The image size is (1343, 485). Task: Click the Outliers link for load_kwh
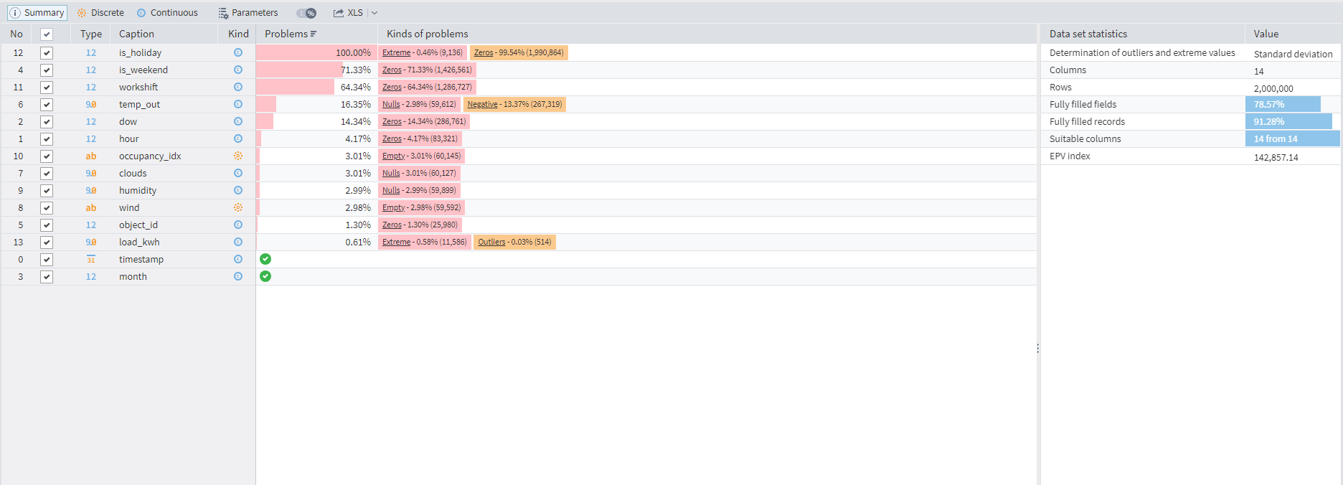tap(491, 242)
